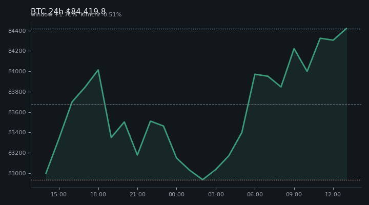
Task: Click the "21:00" time axis label
Action: pyautogui.click(x=137, y=194)
